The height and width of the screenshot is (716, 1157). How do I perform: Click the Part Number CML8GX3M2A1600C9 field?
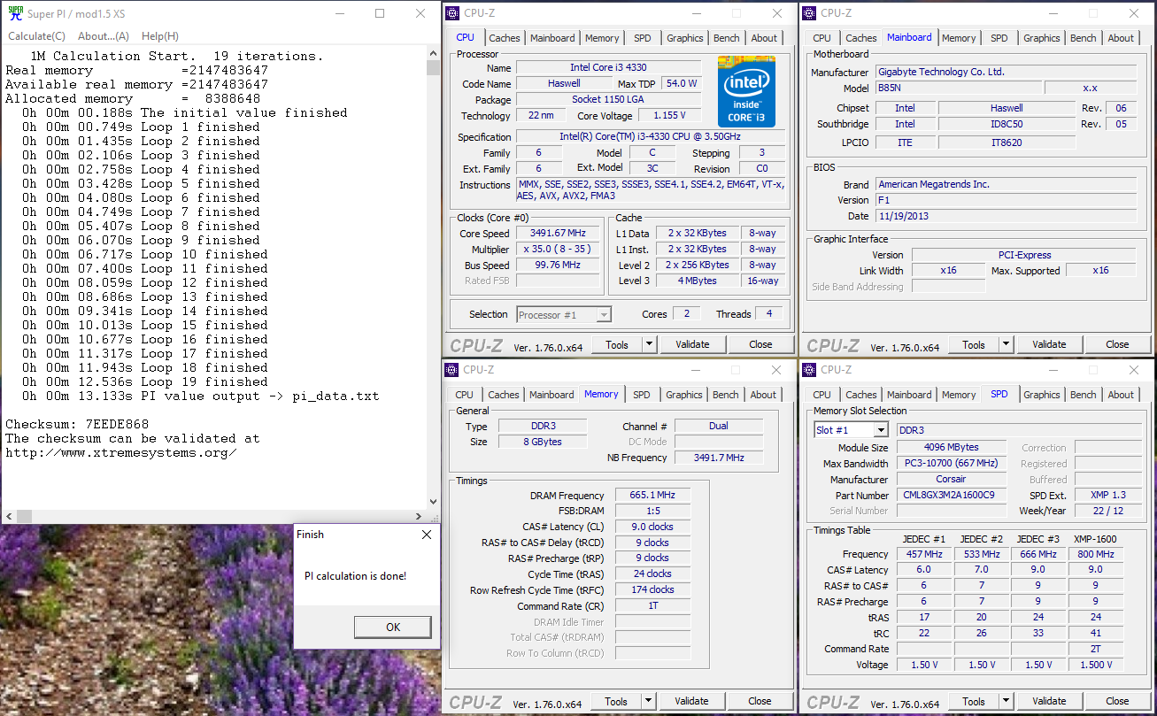click(953, 495)
